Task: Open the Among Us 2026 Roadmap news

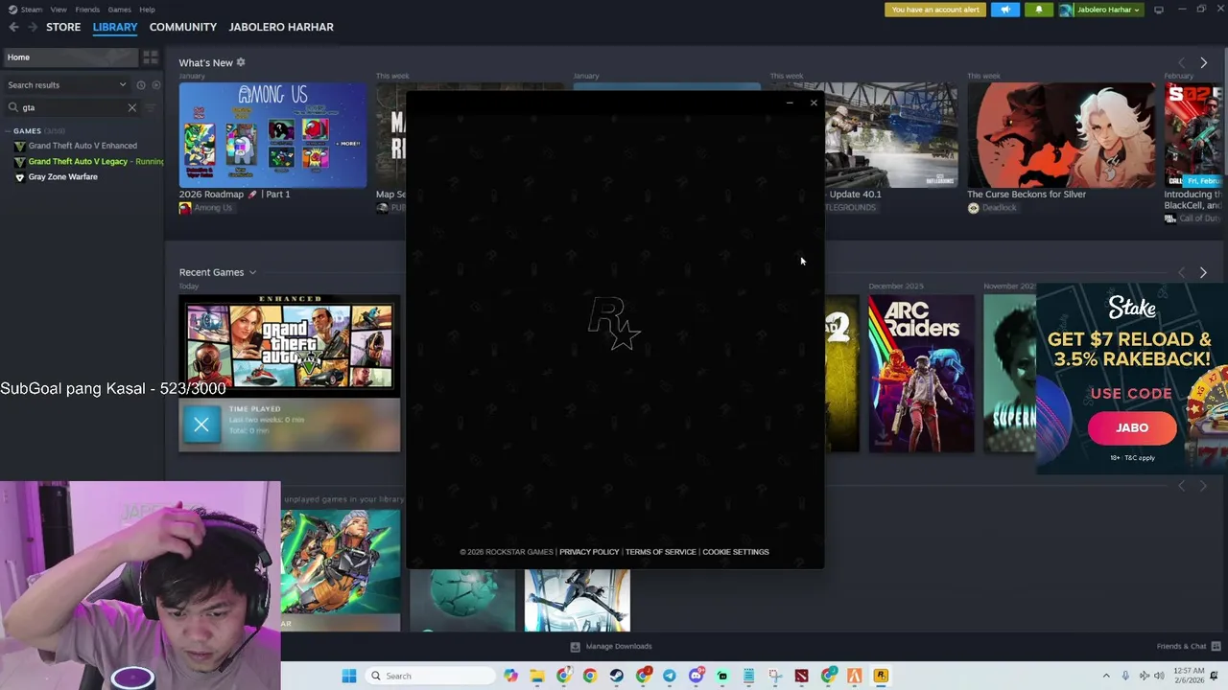Action: 272,135
